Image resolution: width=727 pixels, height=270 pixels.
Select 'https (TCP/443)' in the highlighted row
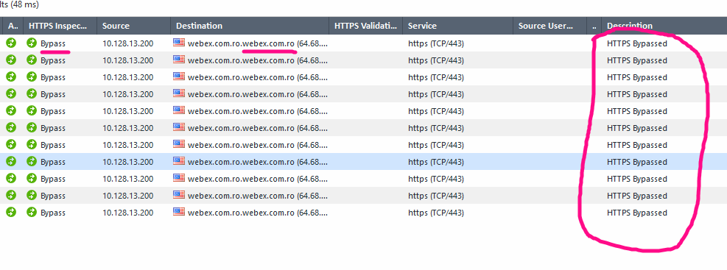click(x=436, y=162)
